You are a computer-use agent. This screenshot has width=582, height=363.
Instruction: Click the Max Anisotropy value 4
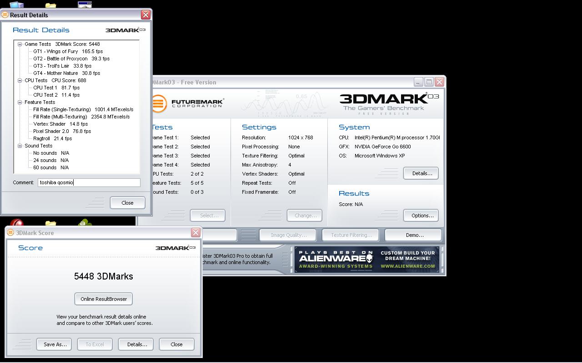click(x=290, y=165)
